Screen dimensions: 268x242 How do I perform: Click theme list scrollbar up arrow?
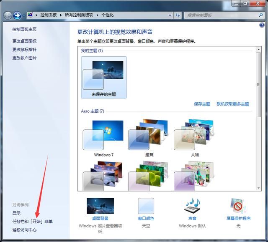(x=259, y=50)
